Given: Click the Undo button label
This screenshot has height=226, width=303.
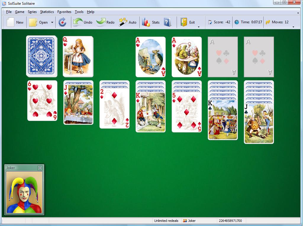Looking at the screenshot, I should (88, 22).
